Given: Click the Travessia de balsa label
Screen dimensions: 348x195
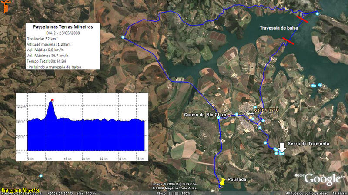Looking at the screenshot, I should pos(279,28).
